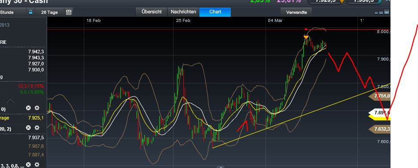Screen dimensions: 418x168
Task: Click the 8.000 price axis label
Action: point(384,32)
